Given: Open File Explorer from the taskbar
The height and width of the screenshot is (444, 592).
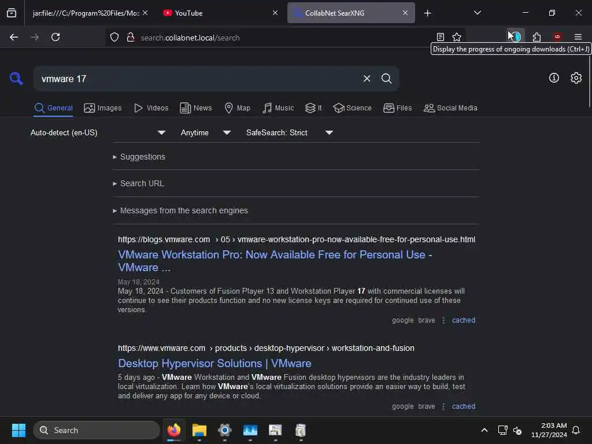Looking at the screenshot, I should [x=199, y=430].
